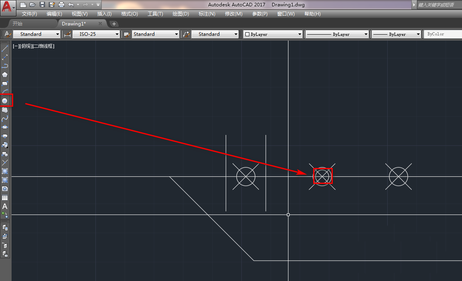Open the ByColor plot style field
This screenshot has width=462, height=281.
(x=442, y=34)
